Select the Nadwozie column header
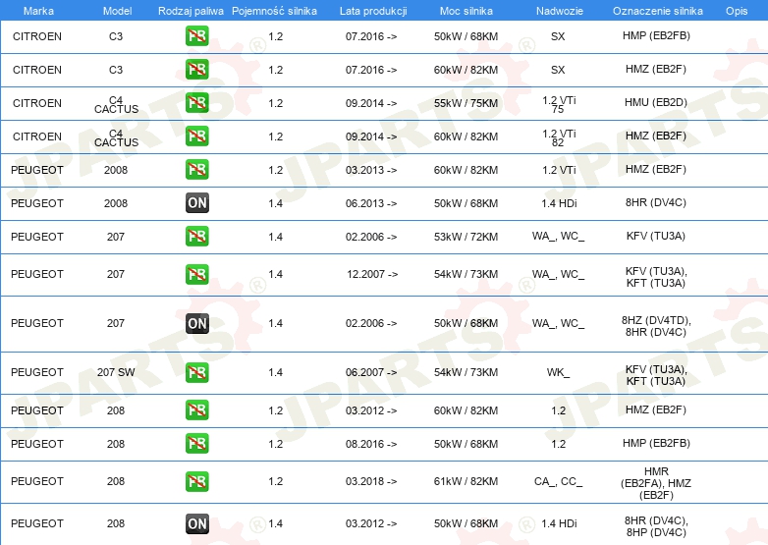The image size is (768, 545). pos(558,10)
